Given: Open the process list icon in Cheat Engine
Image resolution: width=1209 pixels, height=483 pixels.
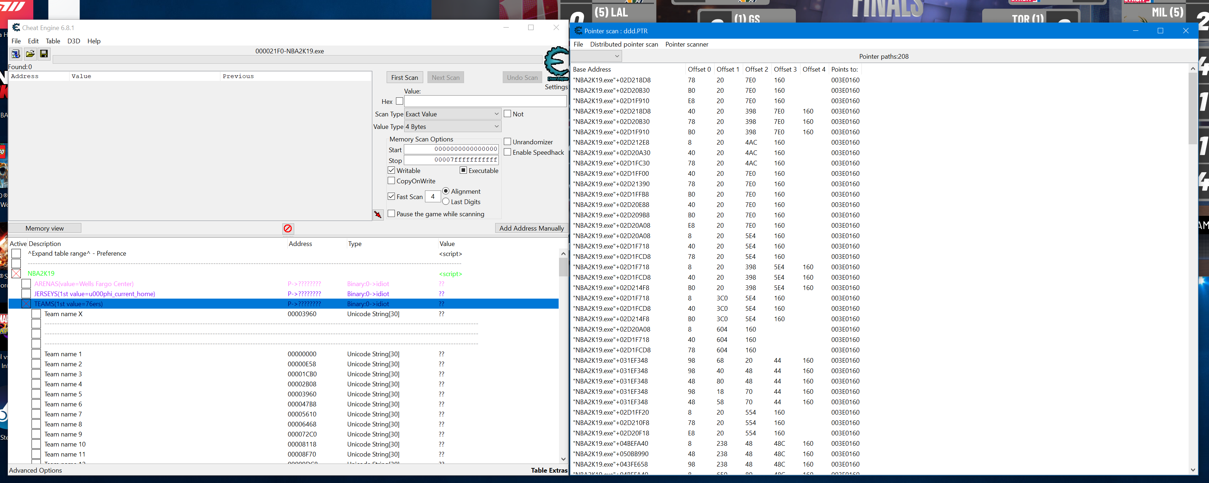Looking at the screenshot, I should (15, 54).
